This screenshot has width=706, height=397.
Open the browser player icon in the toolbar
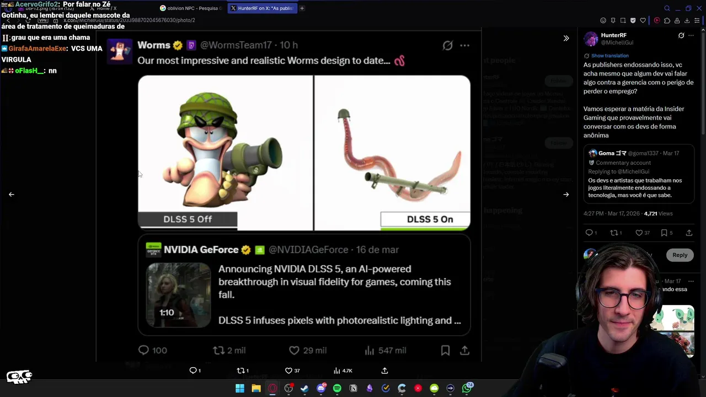point(657,20)
